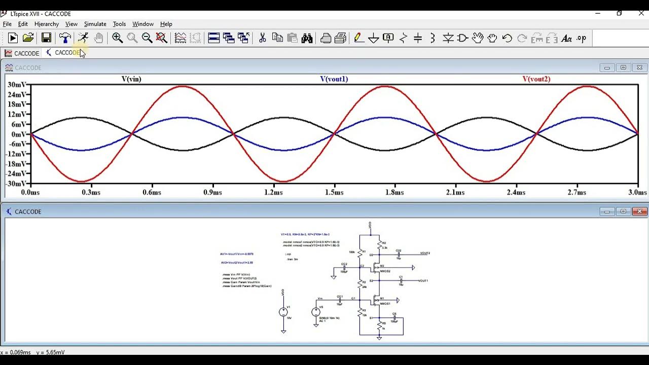Click the V(vout2) trace label
The image size is (649, 365).
(x=536, y=79)
